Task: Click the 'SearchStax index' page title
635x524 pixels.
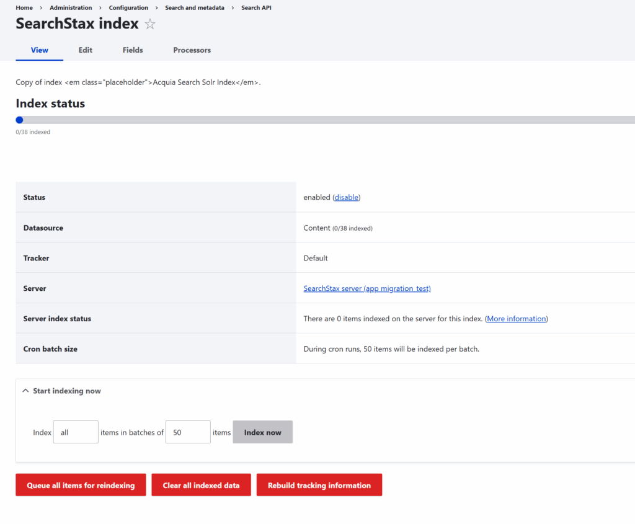Action: (78, 24)
